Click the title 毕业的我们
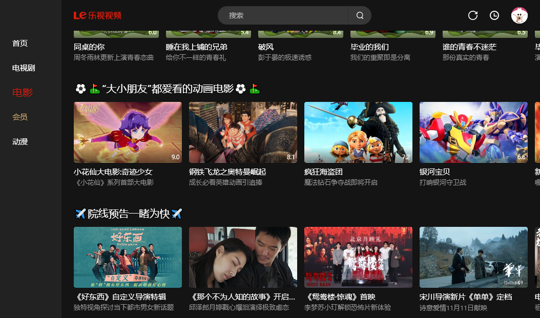 click(369, 47)
